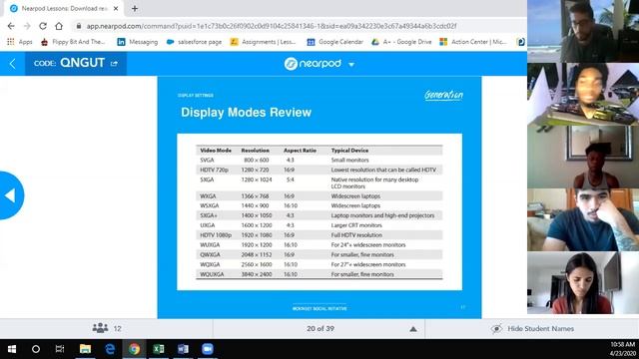Toggle Hide Student Names
The width and height of the screenshot is (639, 359).
pos(533,328)
